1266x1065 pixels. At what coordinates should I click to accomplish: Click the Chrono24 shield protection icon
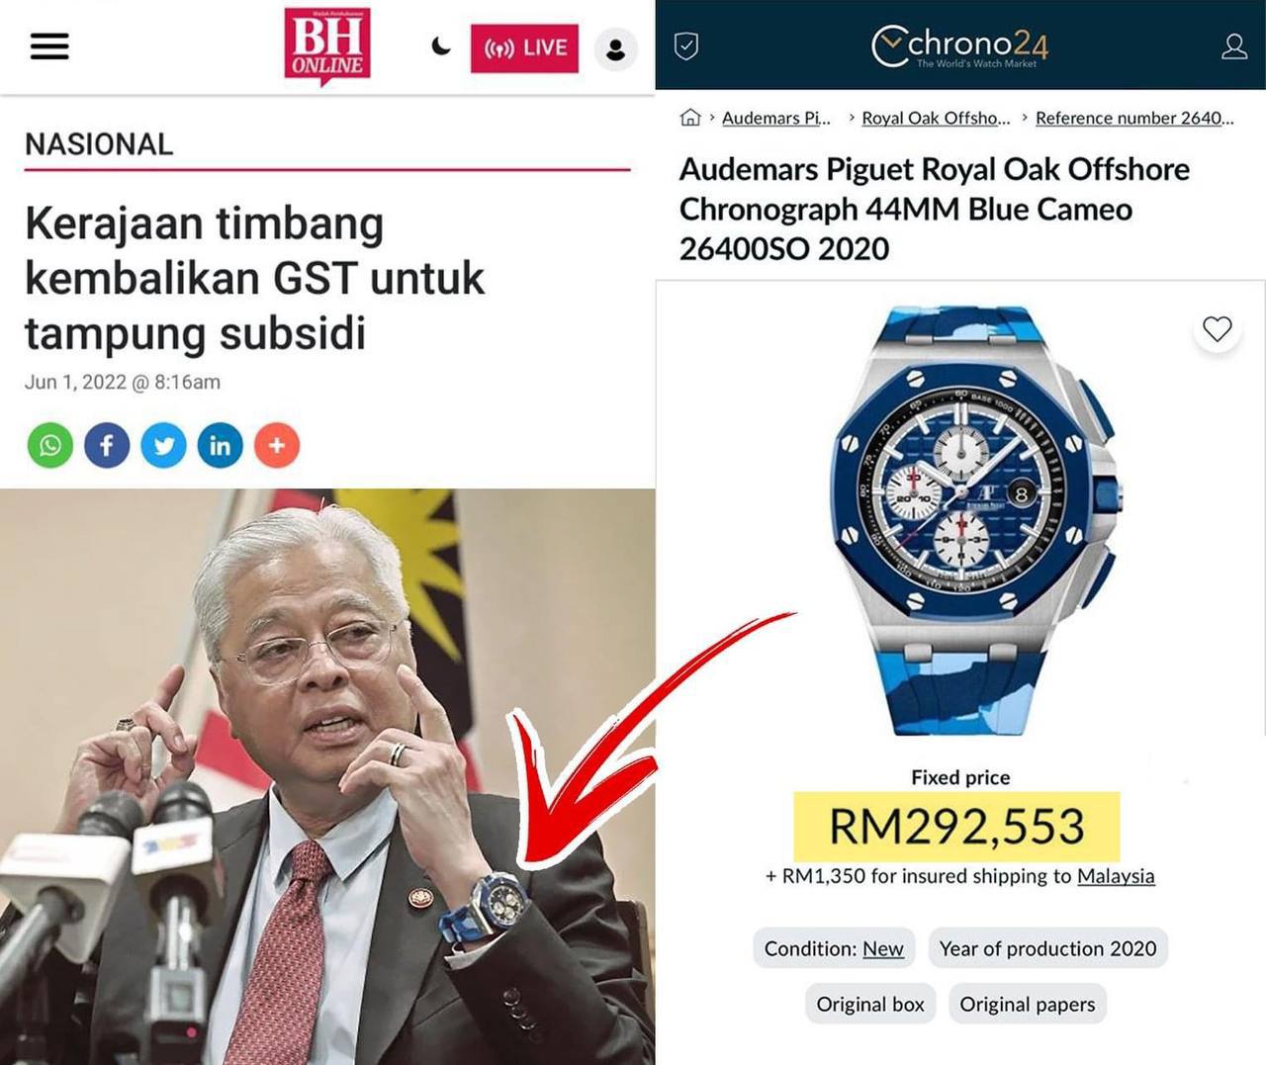[686, 45]
